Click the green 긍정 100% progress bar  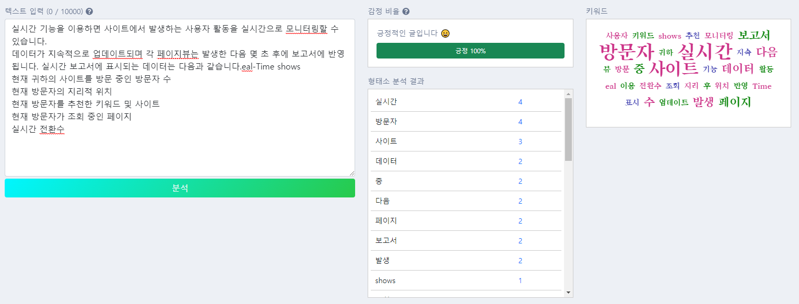470,51
